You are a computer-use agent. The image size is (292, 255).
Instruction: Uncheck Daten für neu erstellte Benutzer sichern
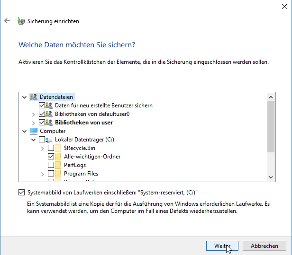click(42, 106)
